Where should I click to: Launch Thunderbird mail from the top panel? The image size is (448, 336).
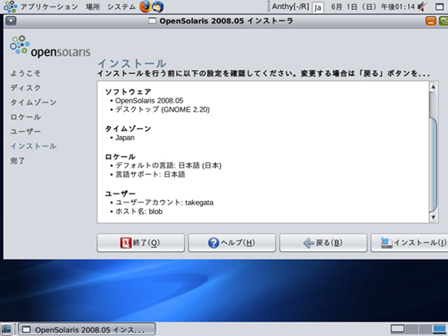point(157,7)
